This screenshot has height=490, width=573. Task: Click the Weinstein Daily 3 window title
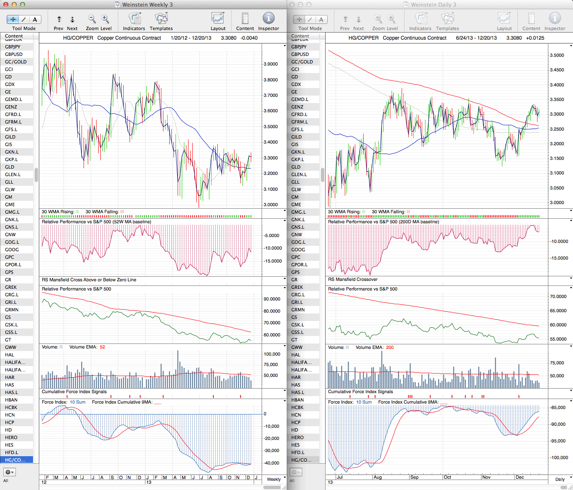point(433,5)
